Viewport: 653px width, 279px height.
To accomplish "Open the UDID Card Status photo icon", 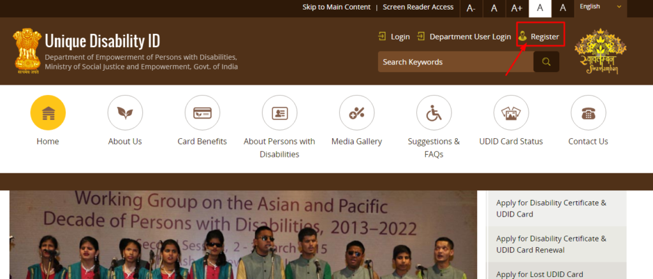I will 511,113.
